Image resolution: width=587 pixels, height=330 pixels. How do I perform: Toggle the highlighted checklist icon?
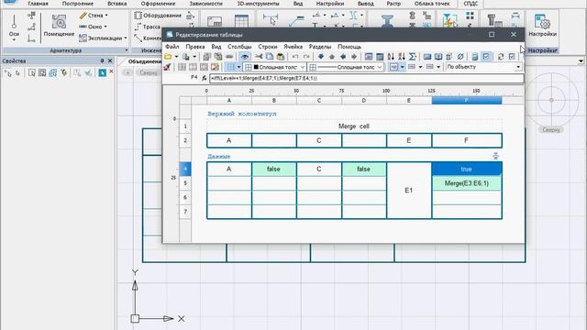[x=486, y=57]
